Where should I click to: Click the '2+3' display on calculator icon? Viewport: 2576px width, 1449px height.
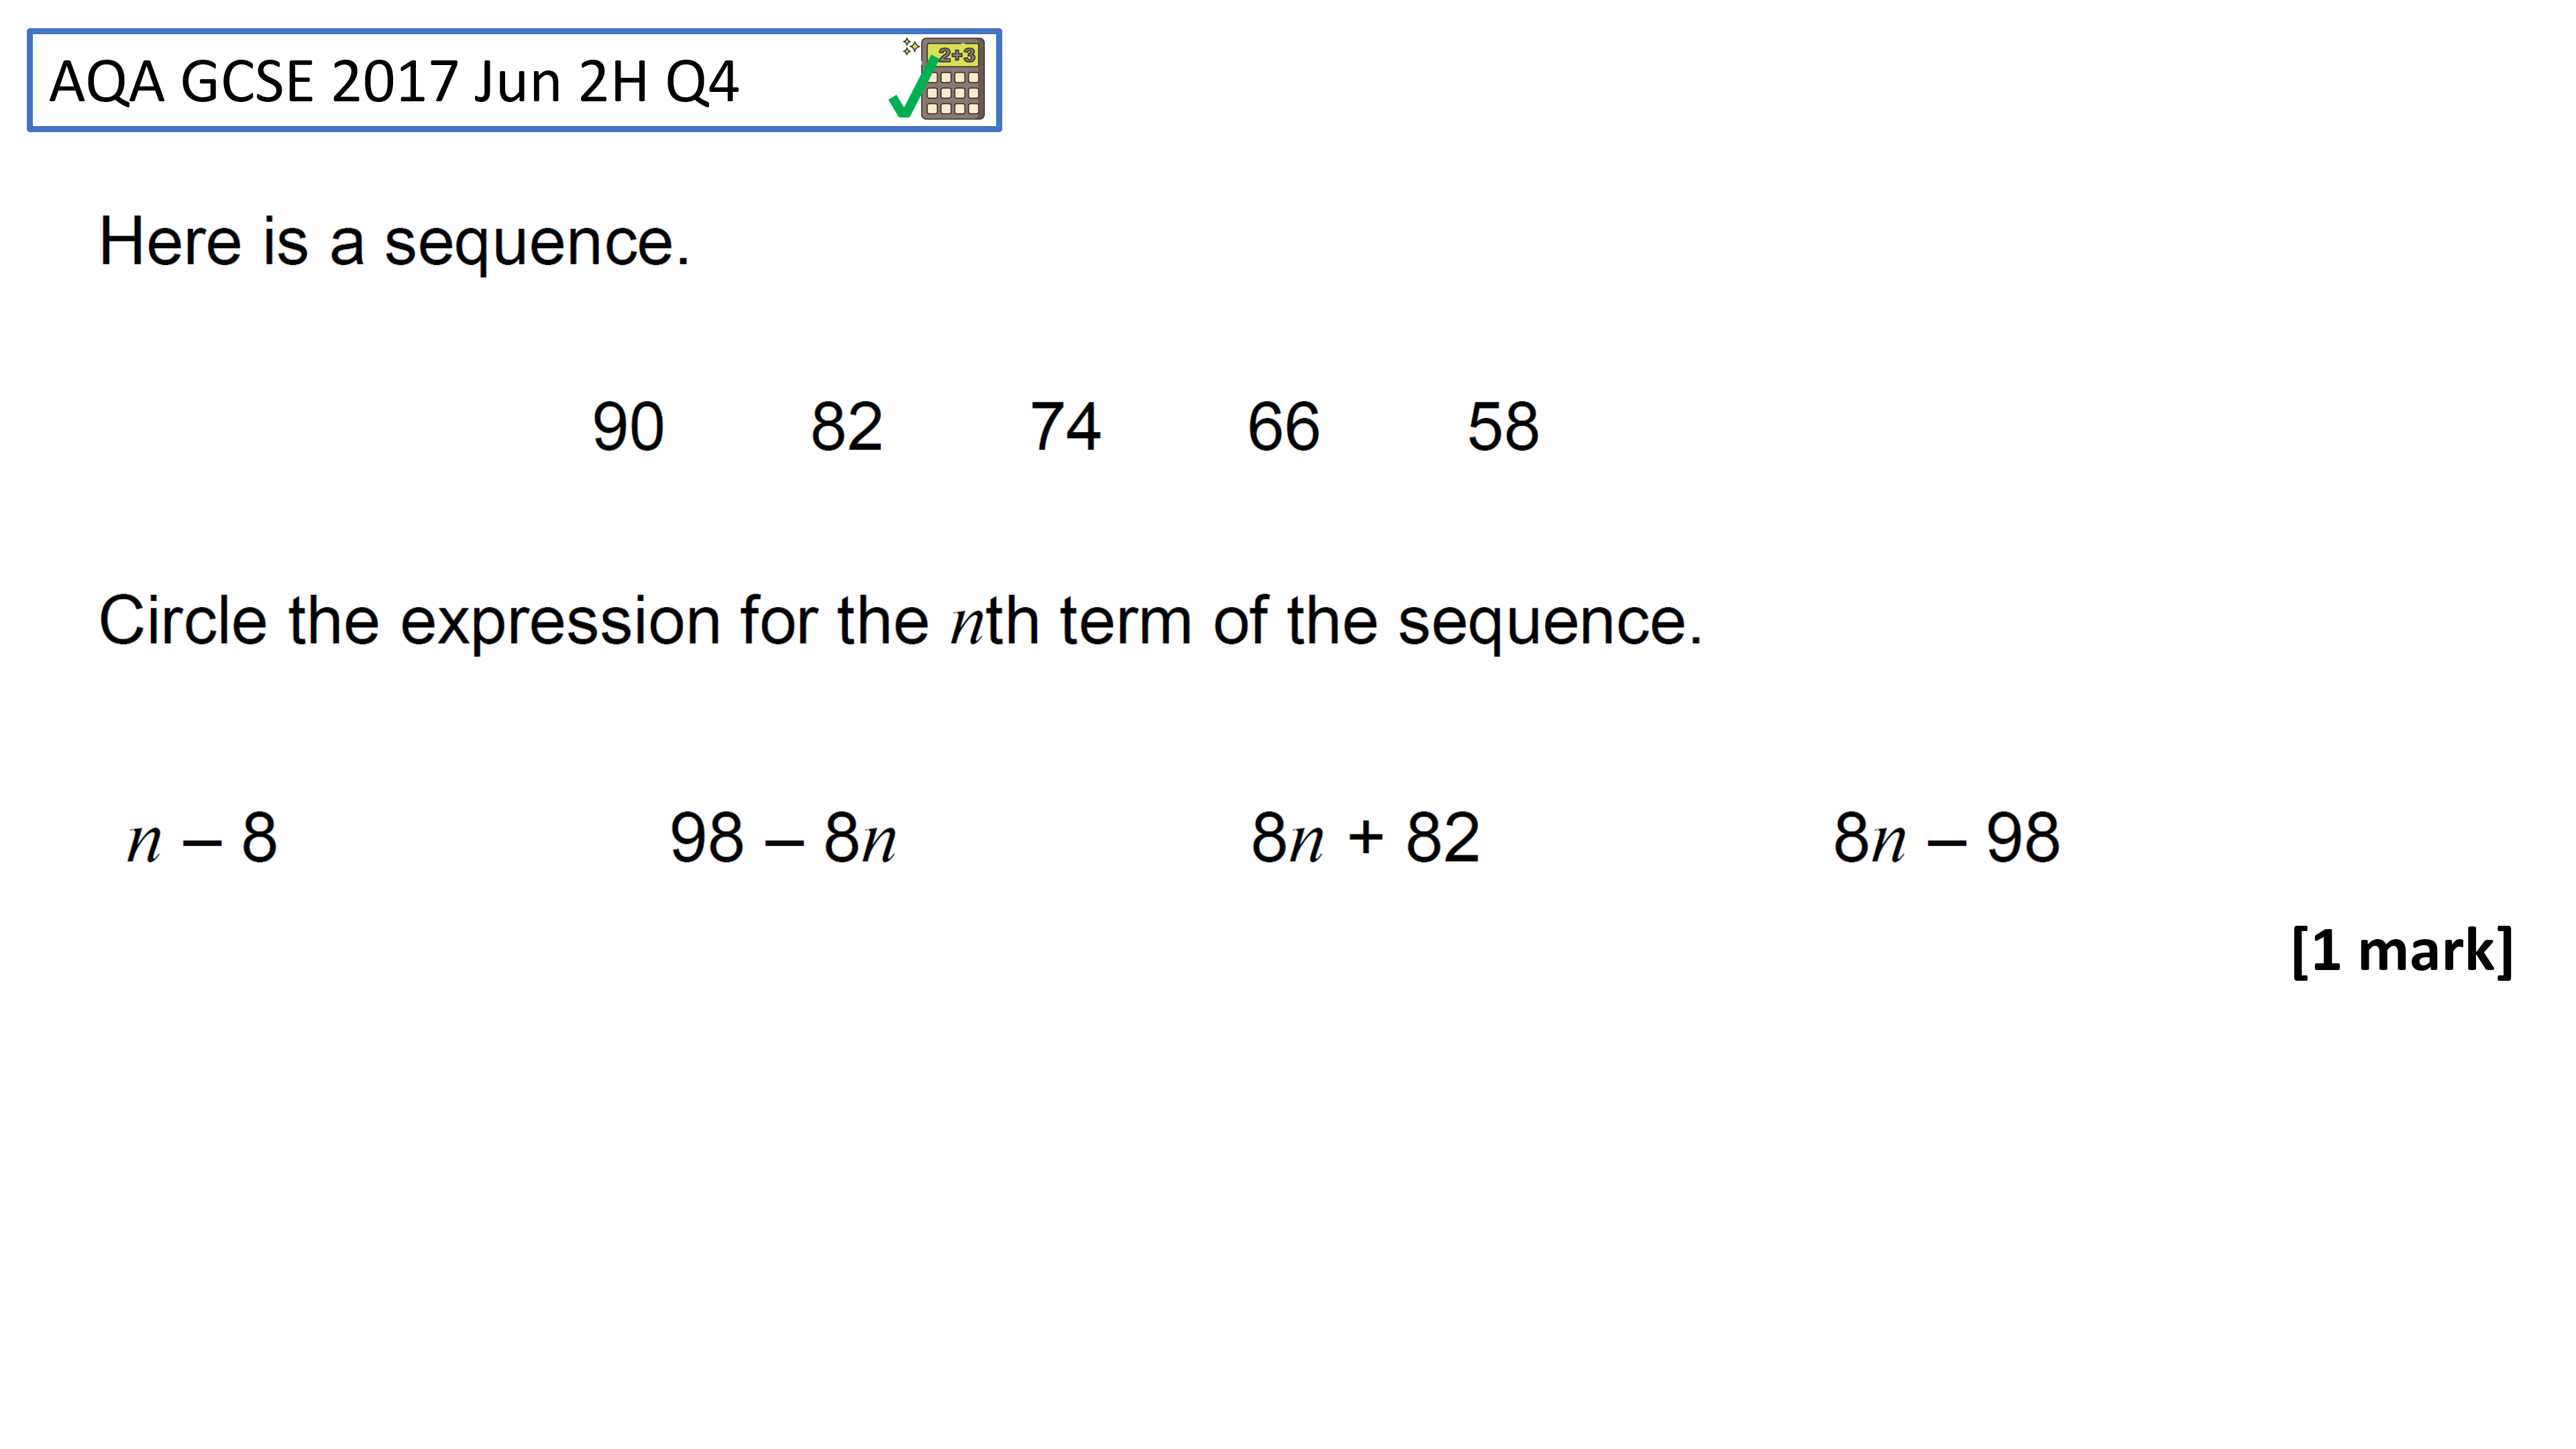click(956, 54)
